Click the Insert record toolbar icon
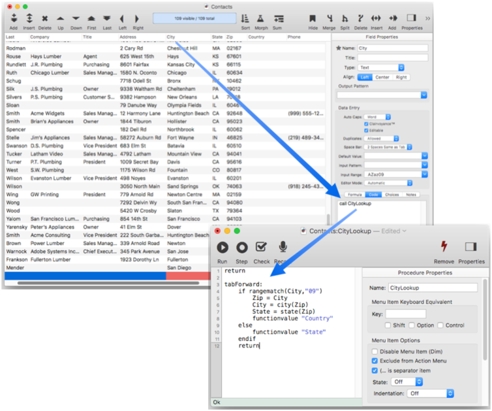 (29, 18)
